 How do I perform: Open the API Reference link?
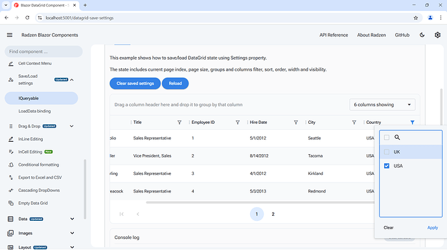point(334,35)
